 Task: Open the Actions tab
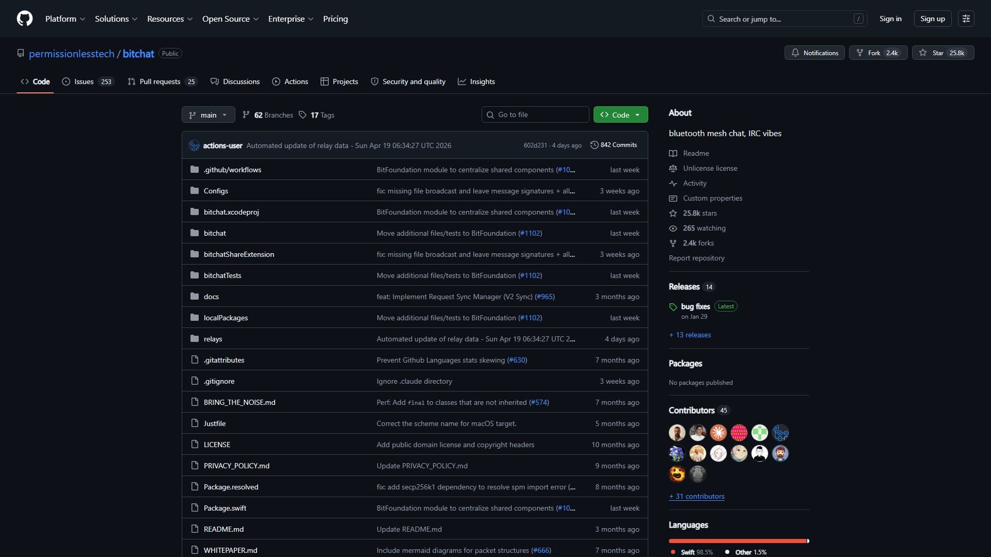point(290,81)
